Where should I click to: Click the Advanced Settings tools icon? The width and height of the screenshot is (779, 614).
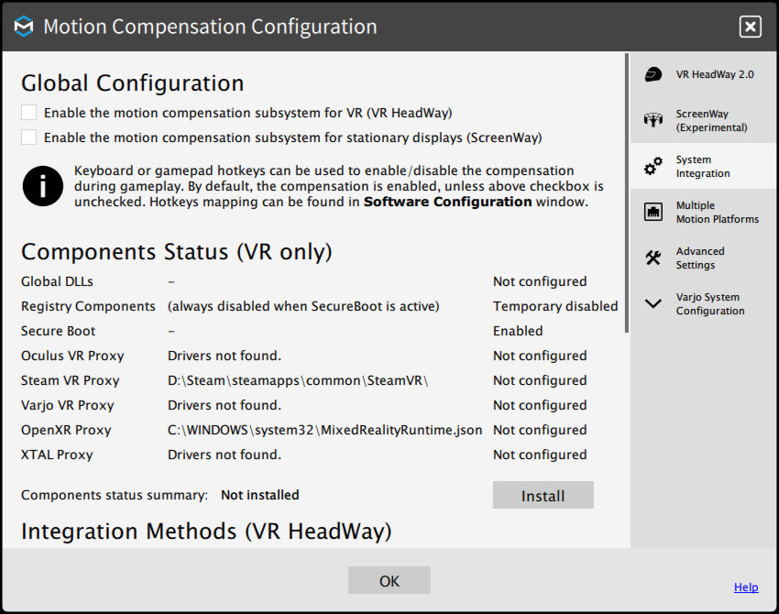[x=653, y=258]
